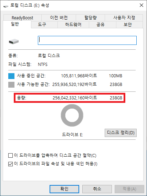
Task: Enable drive compression checkbox
Action: (x=10, y=156)
